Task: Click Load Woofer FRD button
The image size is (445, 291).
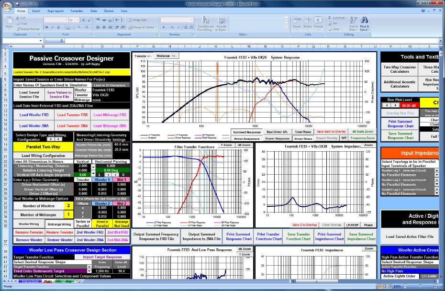Action: pos(34,115)
